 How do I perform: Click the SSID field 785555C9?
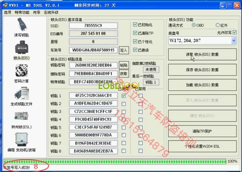pos(93,26)
